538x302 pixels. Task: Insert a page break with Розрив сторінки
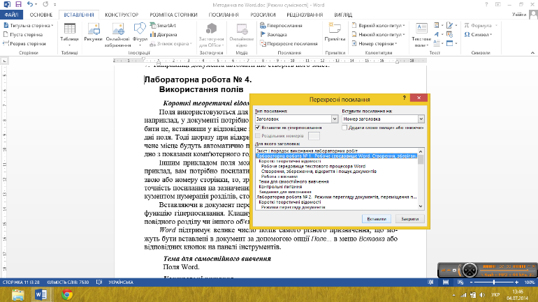point(24,43)
